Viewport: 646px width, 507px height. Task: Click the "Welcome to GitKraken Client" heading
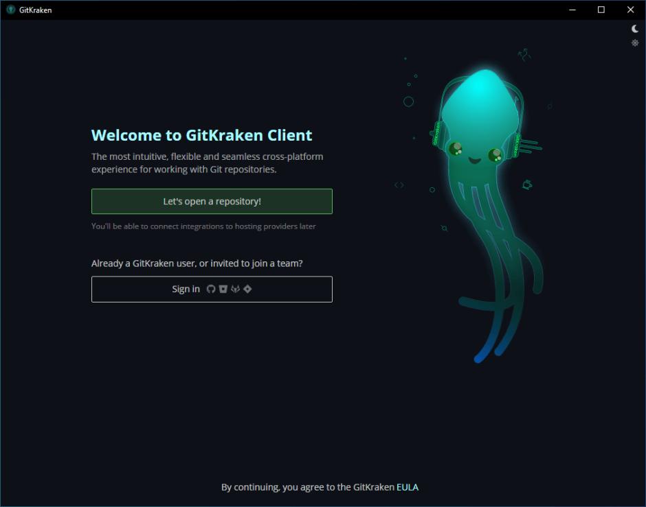click(201, 135)
